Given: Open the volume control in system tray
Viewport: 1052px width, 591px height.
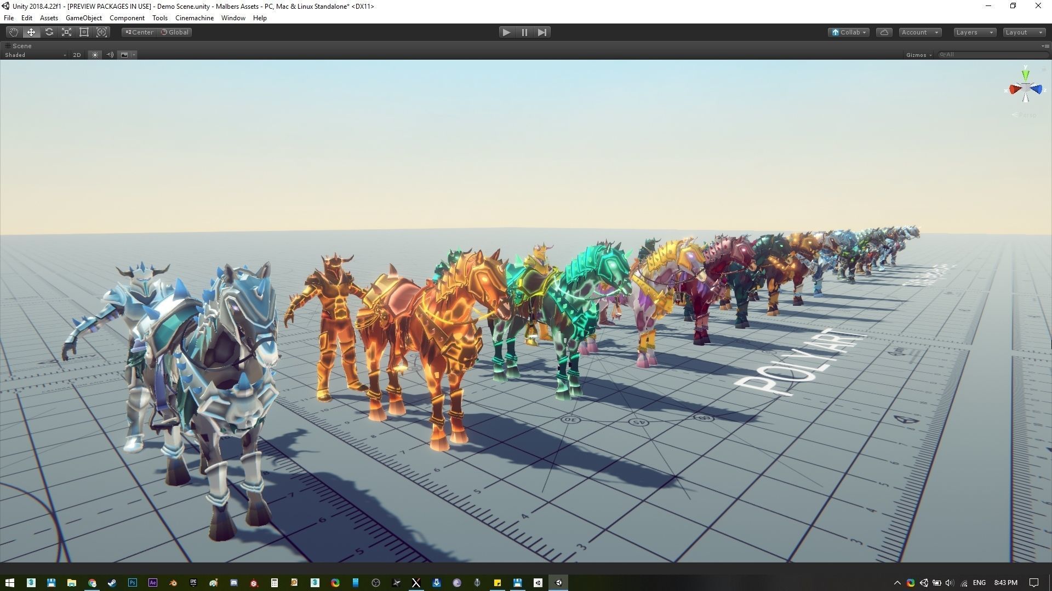Looking at the screenshot, I should pyautogui.click(x=950, y=583).
